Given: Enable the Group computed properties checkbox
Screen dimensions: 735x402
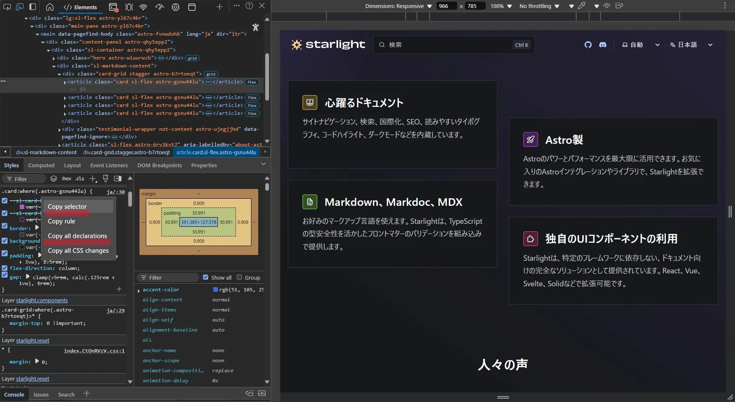Looking at the screenshot, I should (239, 277).
